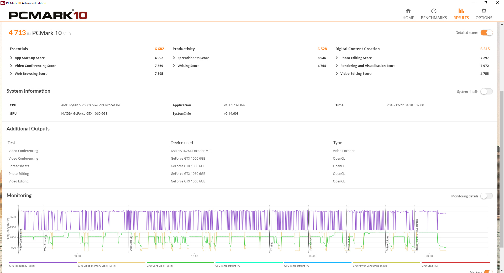504x273 pixels.
Task: Switch to the RESULTS tab
Action: [x=461, y=14]
